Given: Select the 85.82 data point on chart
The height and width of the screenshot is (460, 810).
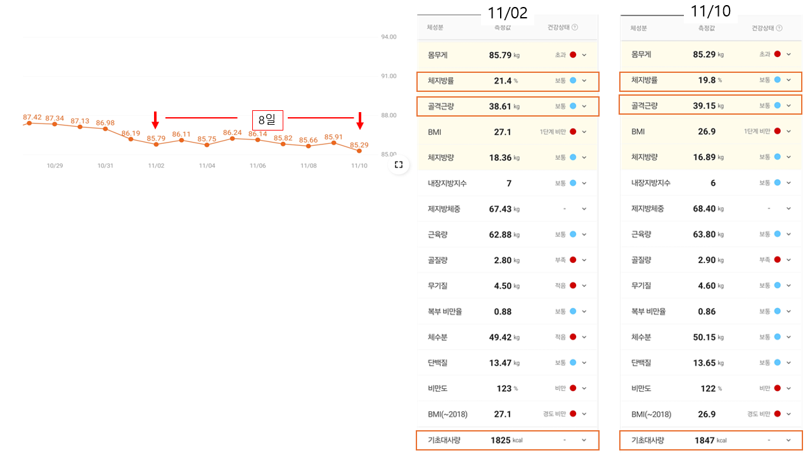Looking at the screenshot, I should (x=283, y=144).
